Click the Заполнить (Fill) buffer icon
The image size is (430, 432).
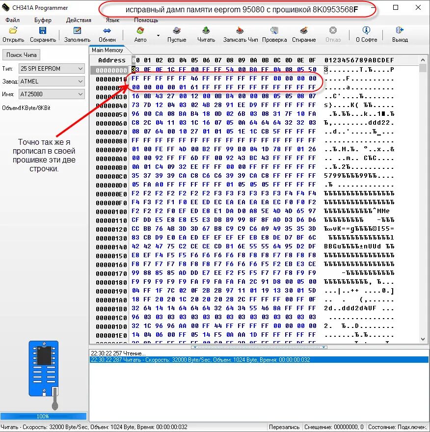pos(77,30)
